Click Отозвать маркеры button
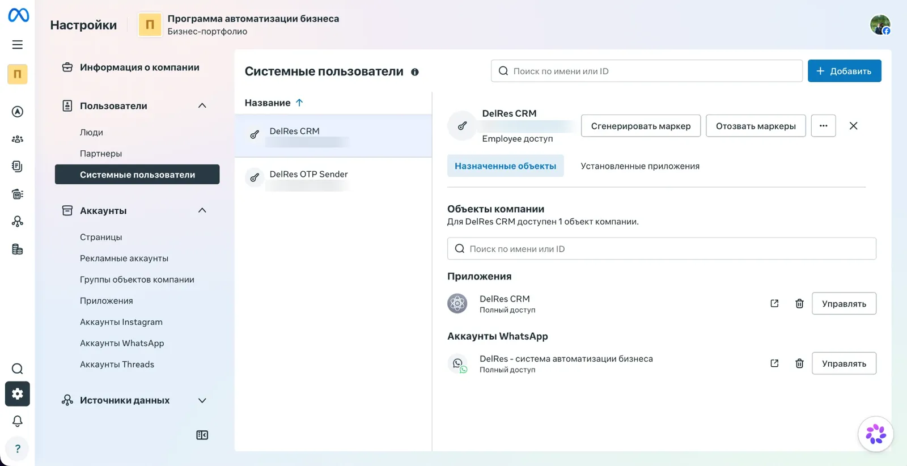Screen dimensions: 907x466 756,126
